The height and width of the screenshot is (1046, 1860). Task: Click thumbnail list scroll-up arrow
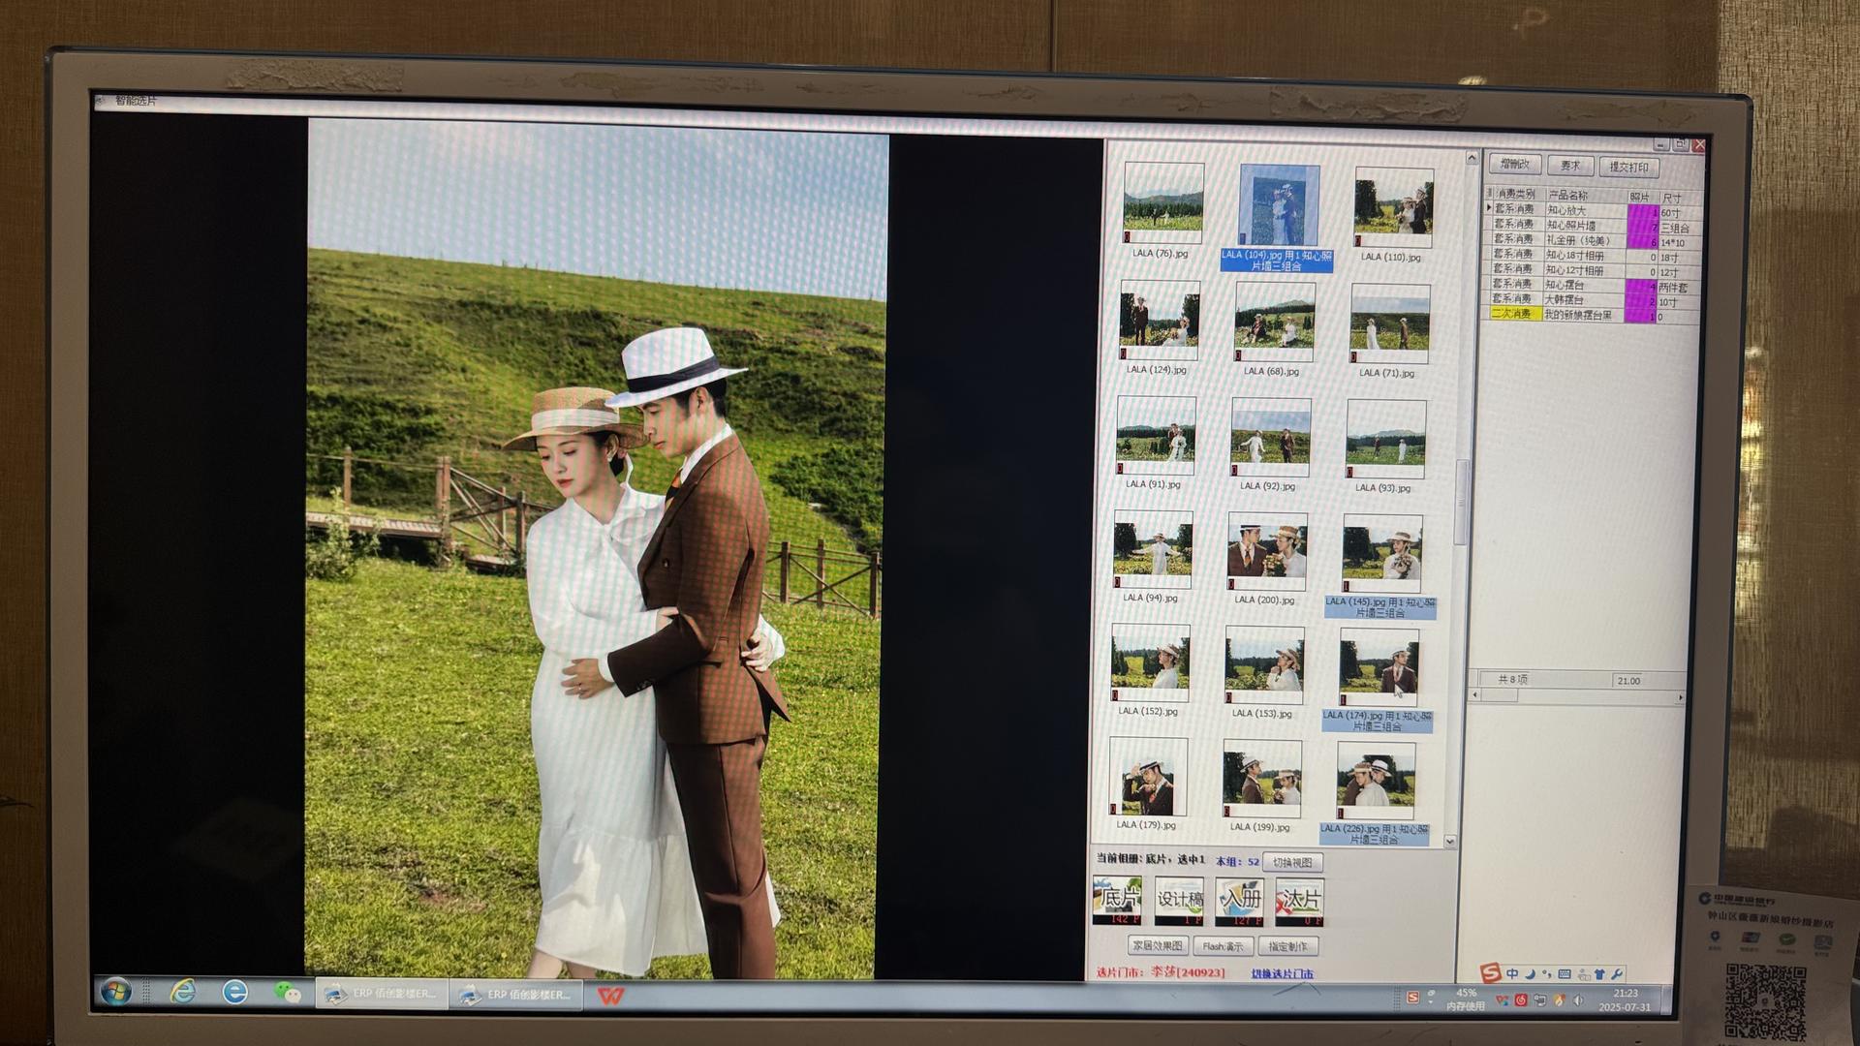point(1472,158)
